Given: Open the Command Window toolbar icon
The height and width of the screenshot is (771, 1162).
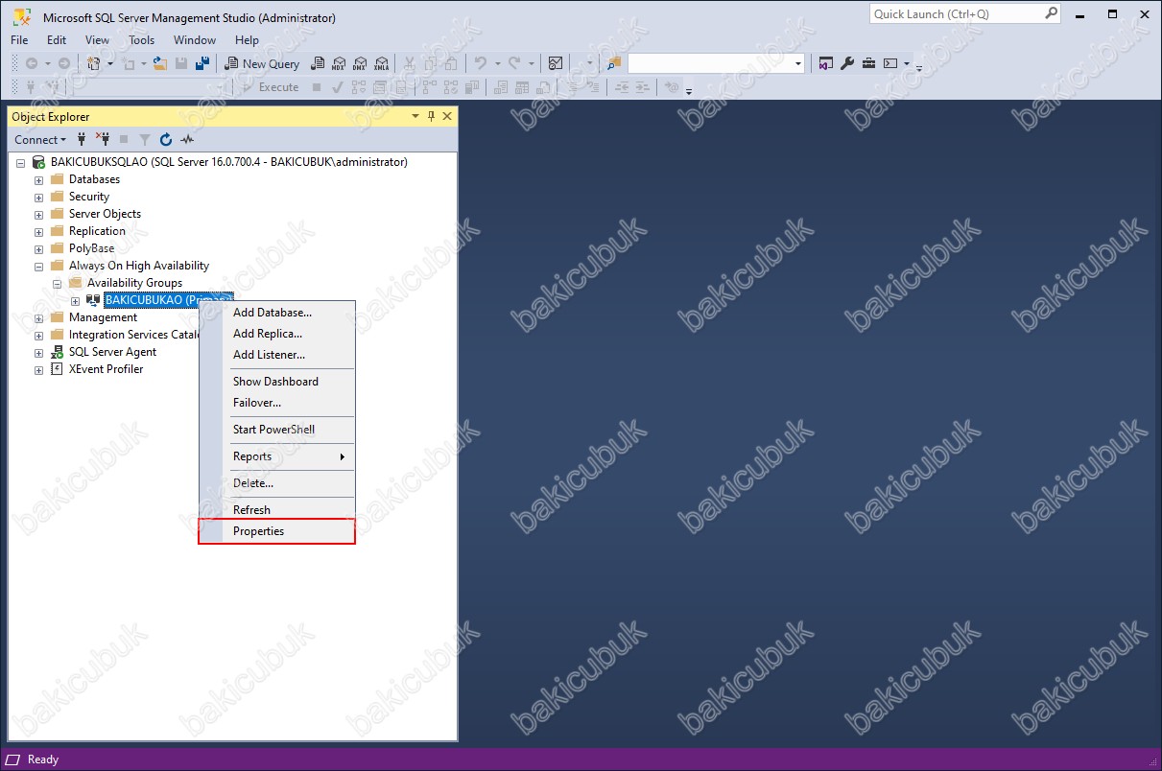Looking at the screenshot, I should 890,63.
